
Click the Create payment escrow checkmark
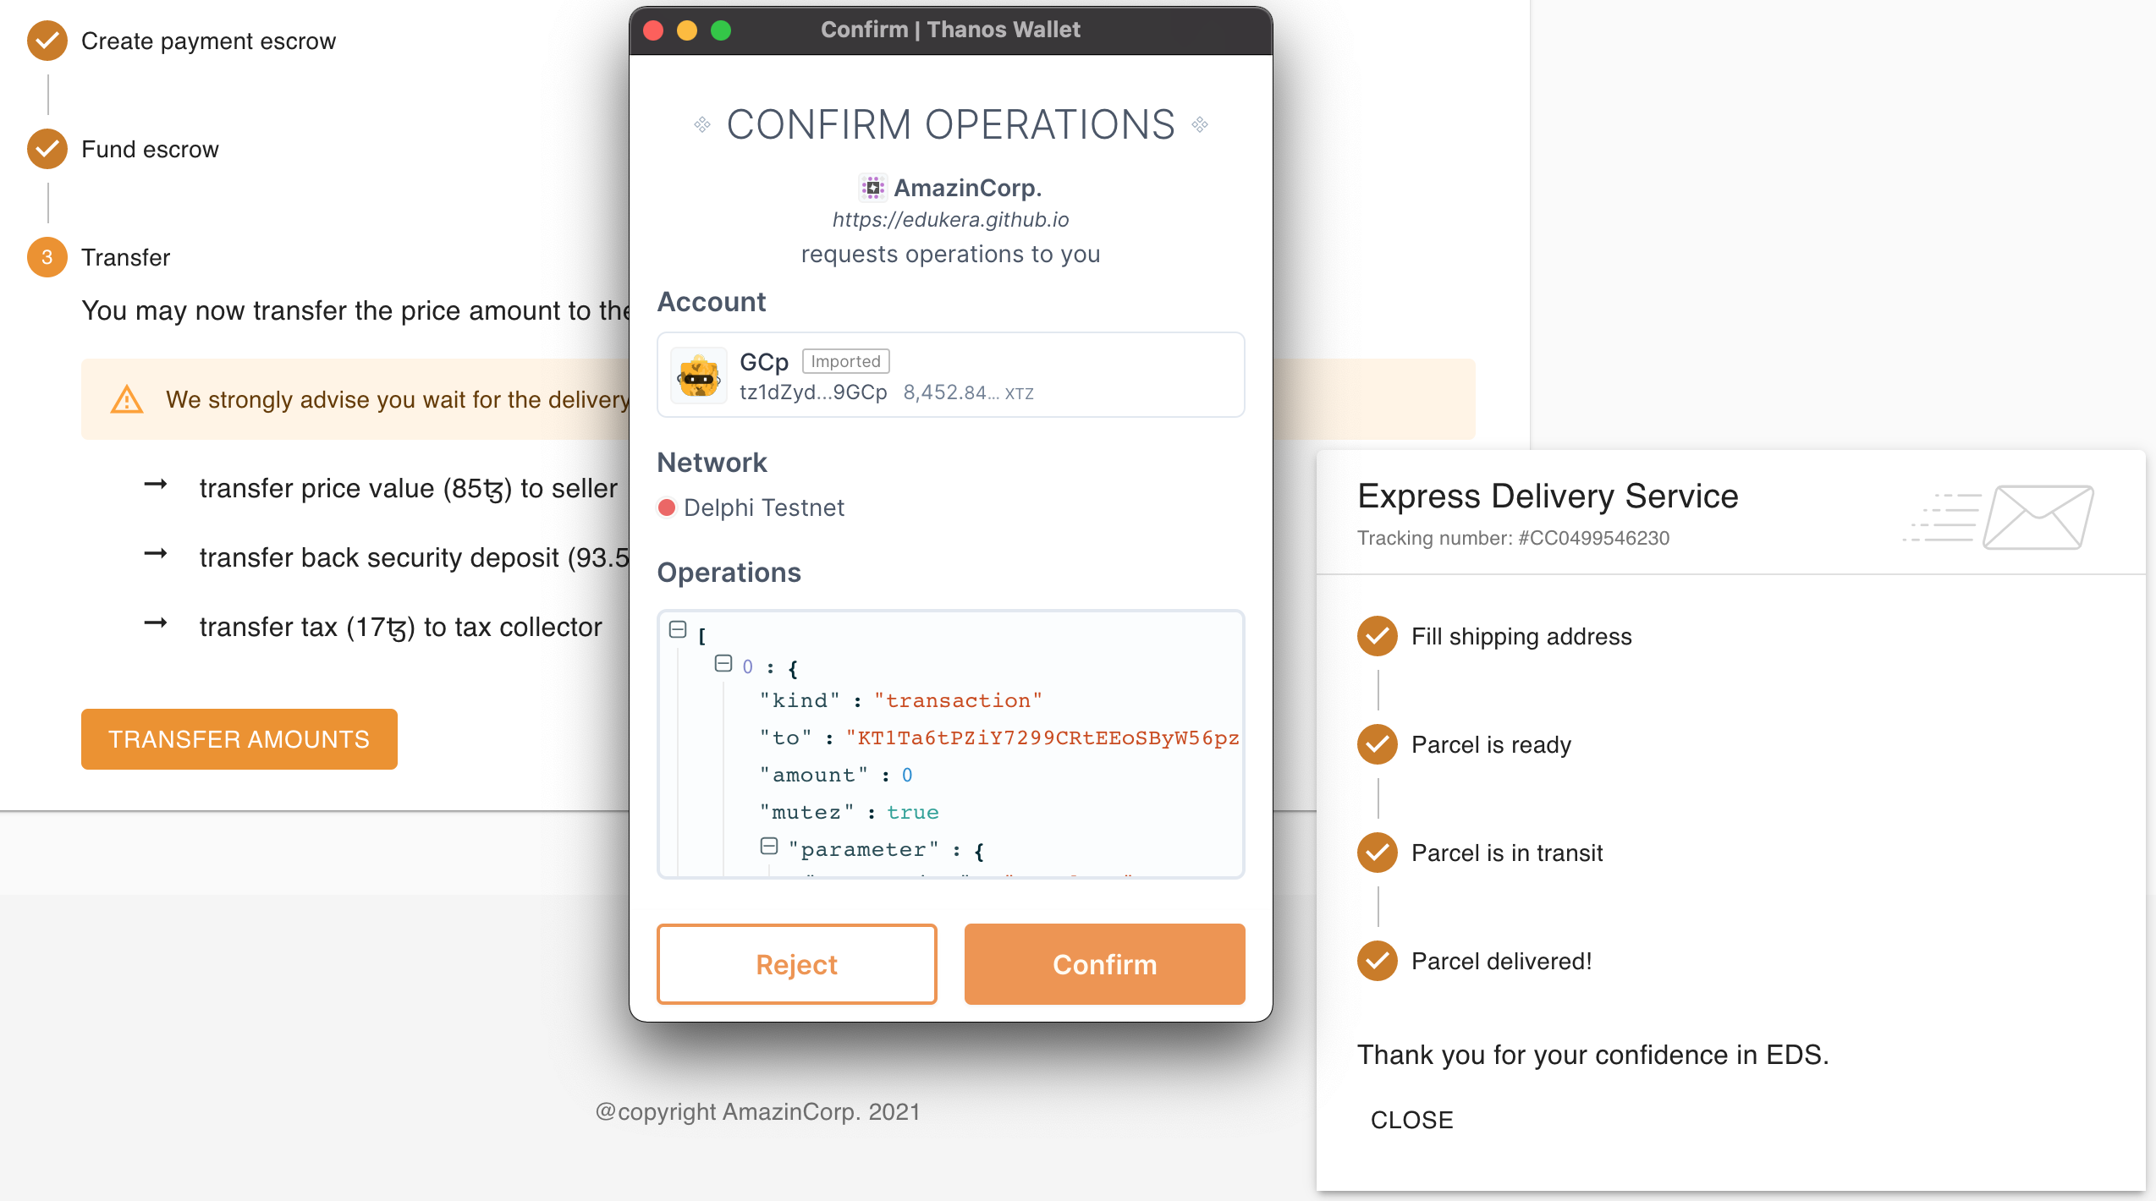tap(47, 41)
